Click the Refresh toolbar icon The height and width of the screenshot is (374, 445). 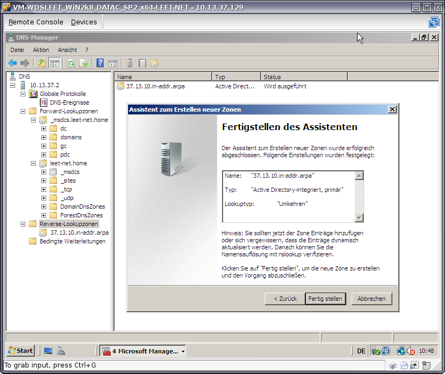pos(71,63)
